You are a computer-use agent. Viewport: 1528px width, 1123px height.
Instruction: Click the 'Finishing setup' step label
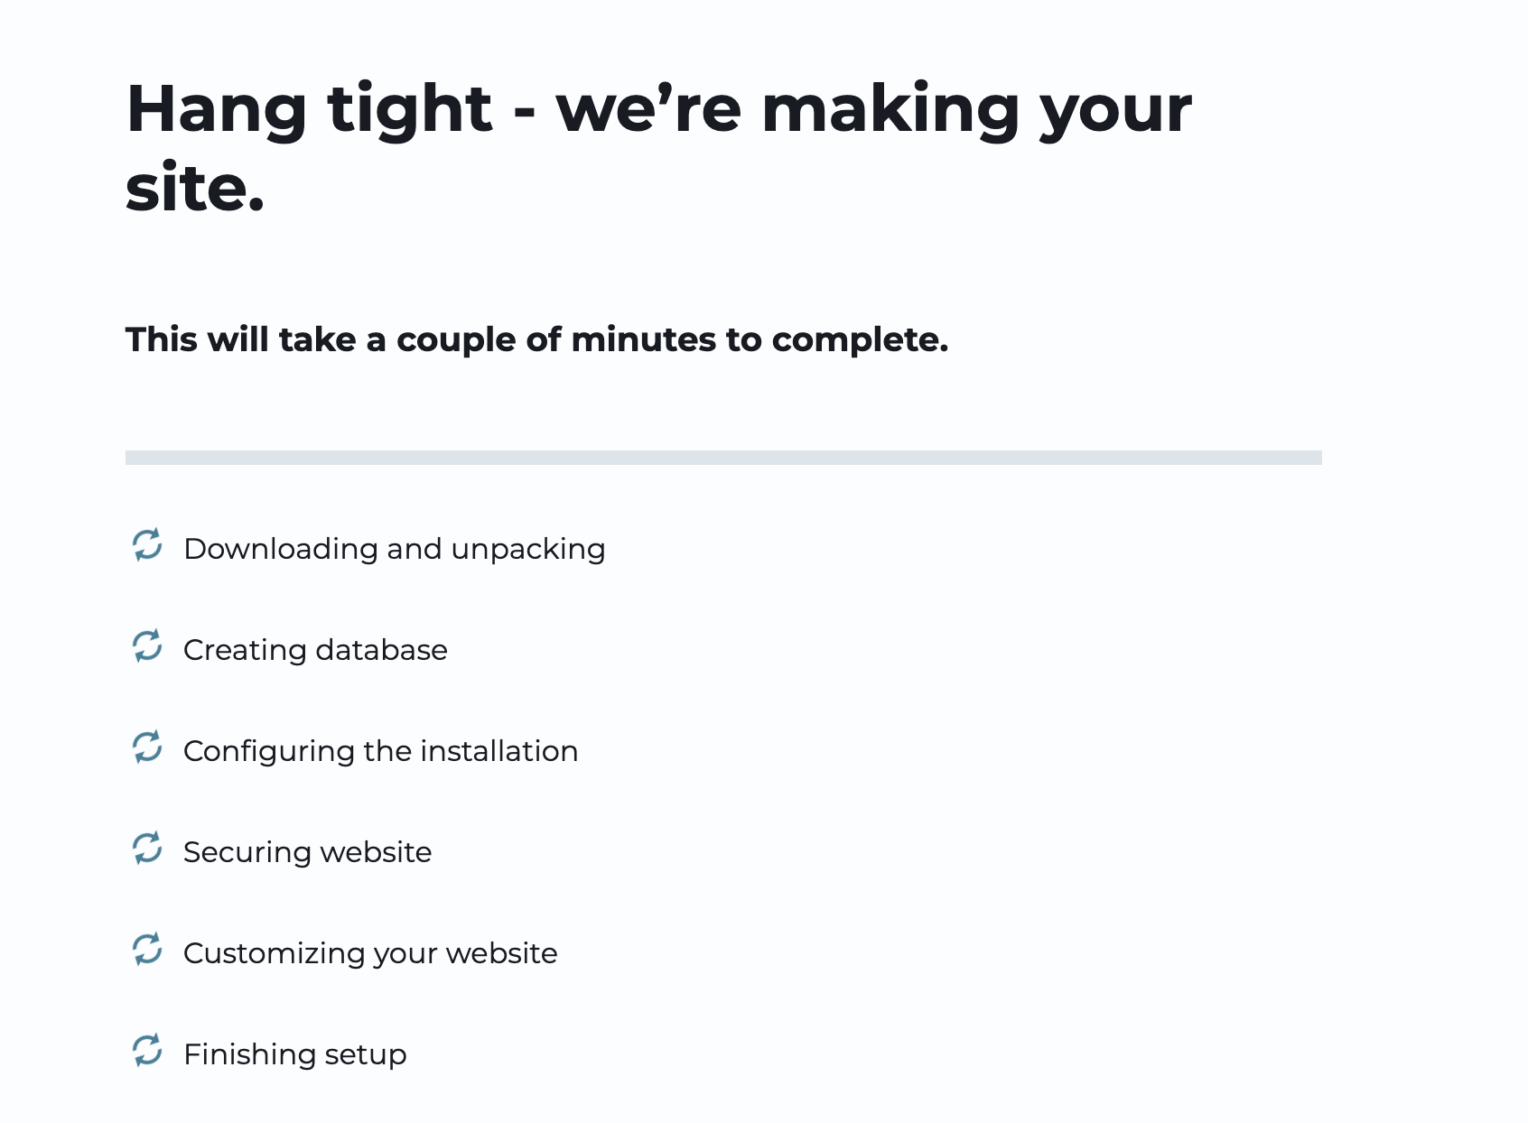click(x=294, y=1054)
